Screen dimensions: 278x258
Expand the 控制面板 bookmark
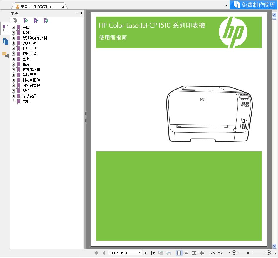[13, 54]
